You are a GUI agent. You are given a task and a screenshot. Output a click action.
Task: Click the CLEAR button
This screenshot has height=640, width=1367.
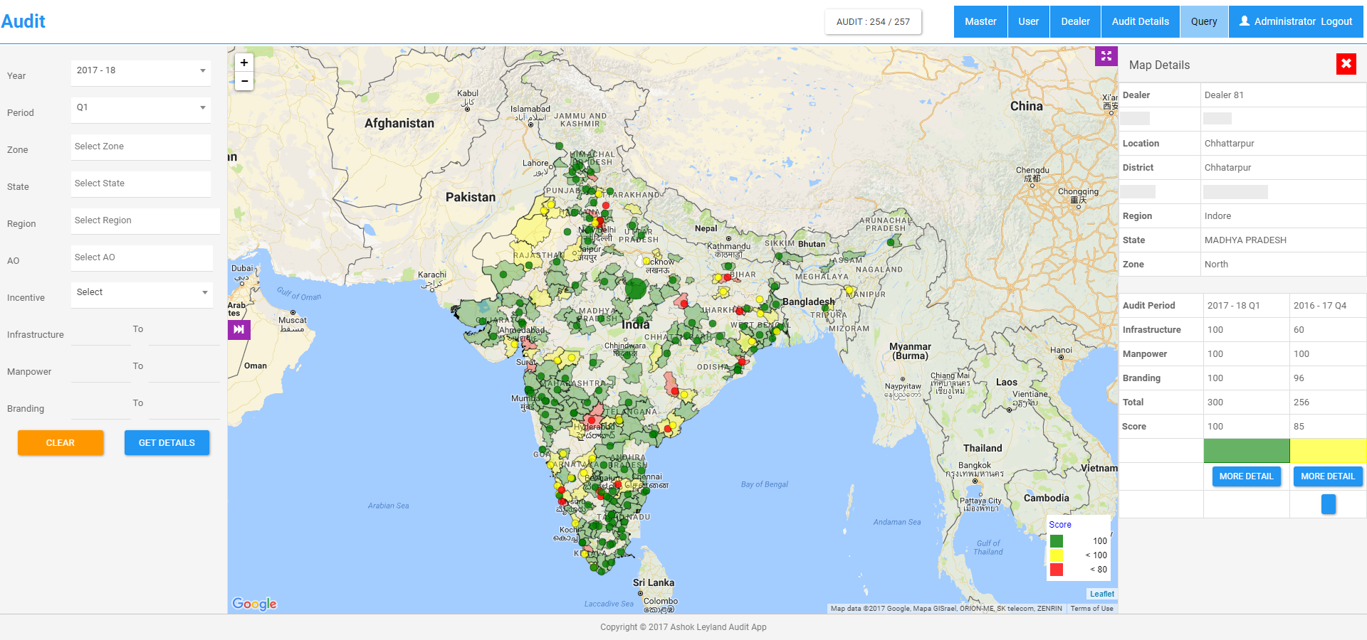pyautogui.click(x=61, y=442)
